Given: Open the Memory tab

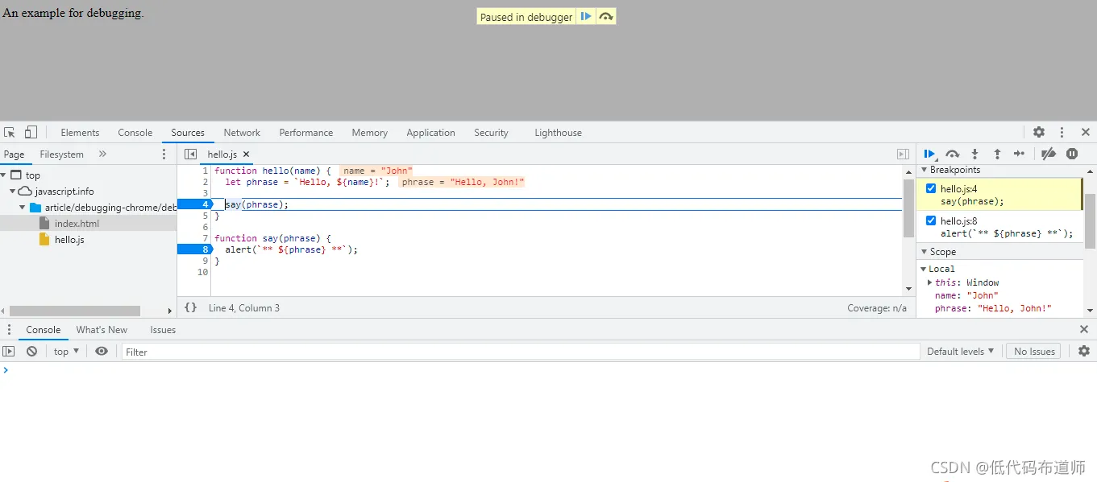Looking at the screenshot, I should [x=369, y=133].
